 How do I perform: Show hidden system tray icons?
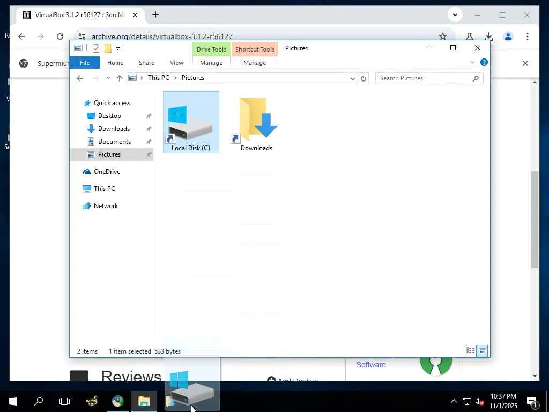[454, 401]
